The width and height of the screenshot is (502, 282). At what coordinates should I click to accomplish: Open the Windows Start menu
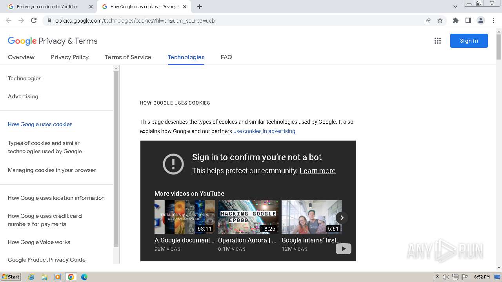[11, 277]
